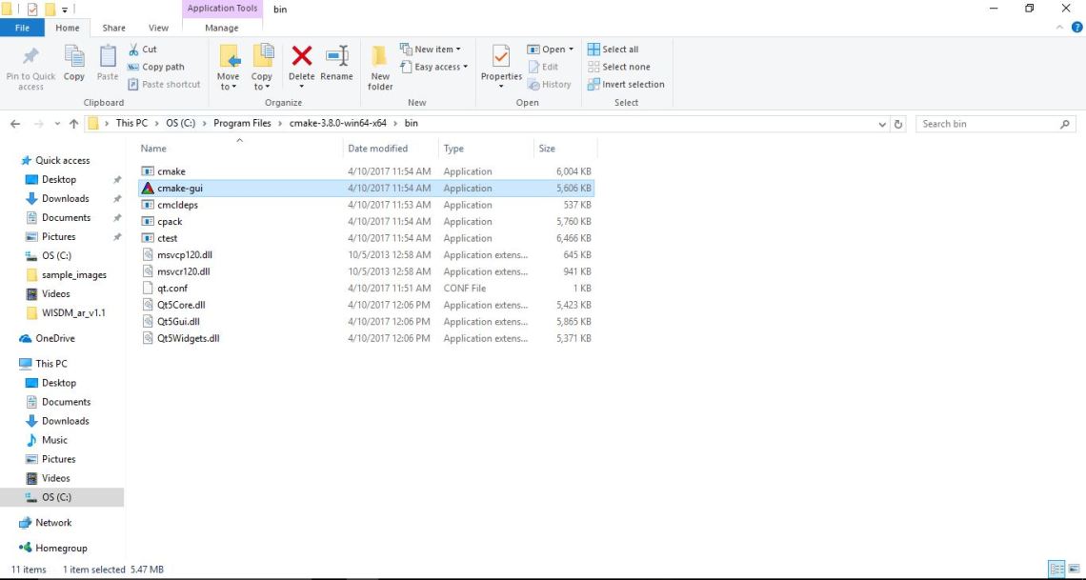
Task: Switch to large icons view in status bar
Action: coord(1073,569)
